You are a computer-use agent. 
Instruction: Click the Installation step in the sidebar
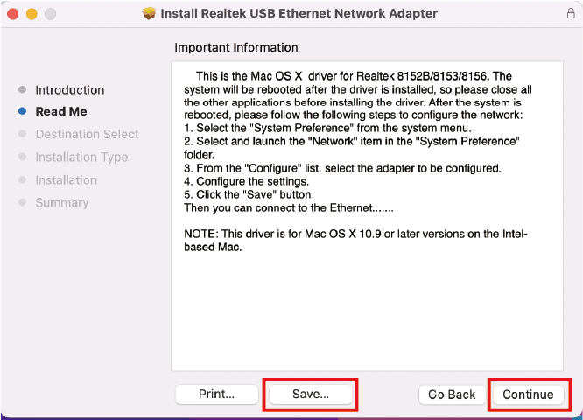tap(66, 179)
